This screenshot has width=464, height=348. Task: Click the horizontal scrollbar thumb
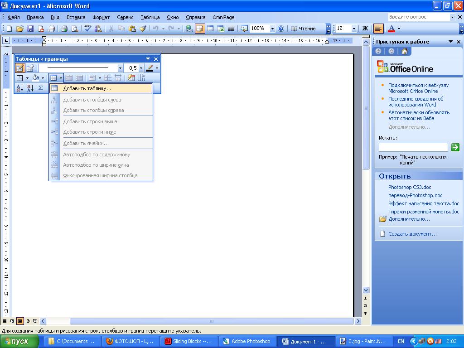pyautogui.click(x=211, y=321)
